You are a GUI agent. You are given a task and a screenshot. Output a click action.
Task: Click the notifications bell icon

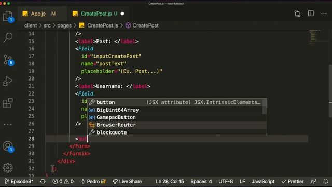pyautogui.click(x=326, y=181)
